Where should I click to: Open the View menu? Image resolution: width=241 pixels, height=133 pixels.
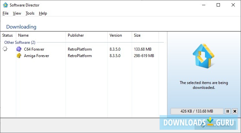coord(17,13)
